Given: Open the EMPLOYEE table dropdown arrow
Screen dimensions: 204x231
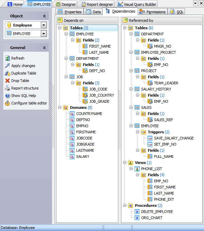Looking at the screenshot, I should [43, 34].
